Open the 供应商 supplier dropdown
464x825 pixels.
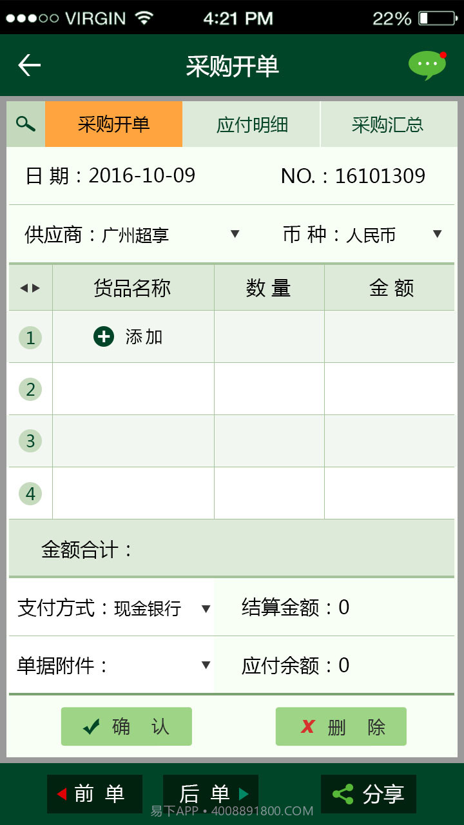pyautogui.click(x=235, y=234)
